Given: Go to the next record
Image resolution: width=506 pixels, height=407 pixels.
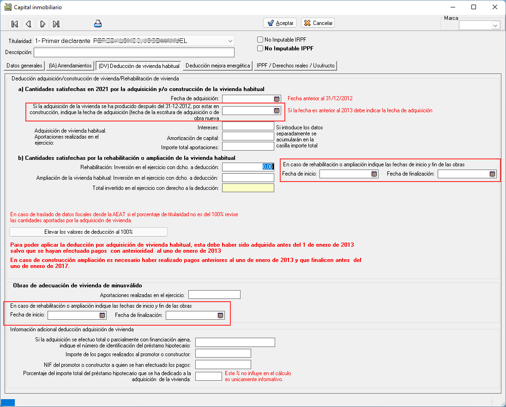Looking at the screenshot, I should pos(42,24).
